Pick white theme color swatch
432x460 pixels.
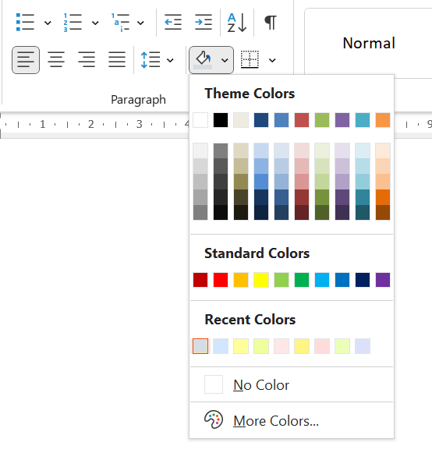coord(200,120)
